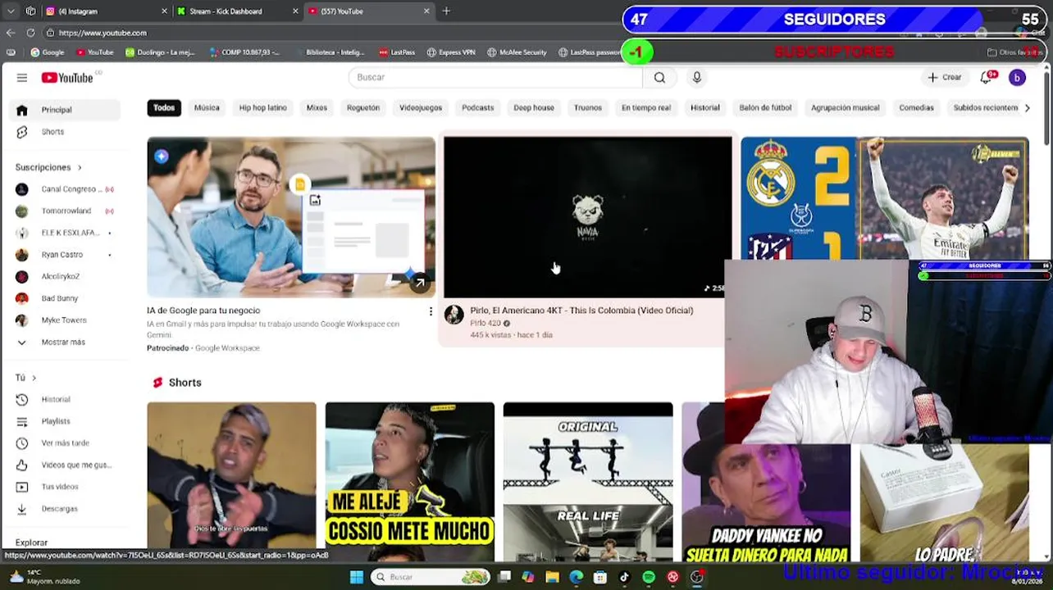Viewport: 1053px width, 590px height.
Task: Select the Deep house filter chip
Action: click(534, 108)
